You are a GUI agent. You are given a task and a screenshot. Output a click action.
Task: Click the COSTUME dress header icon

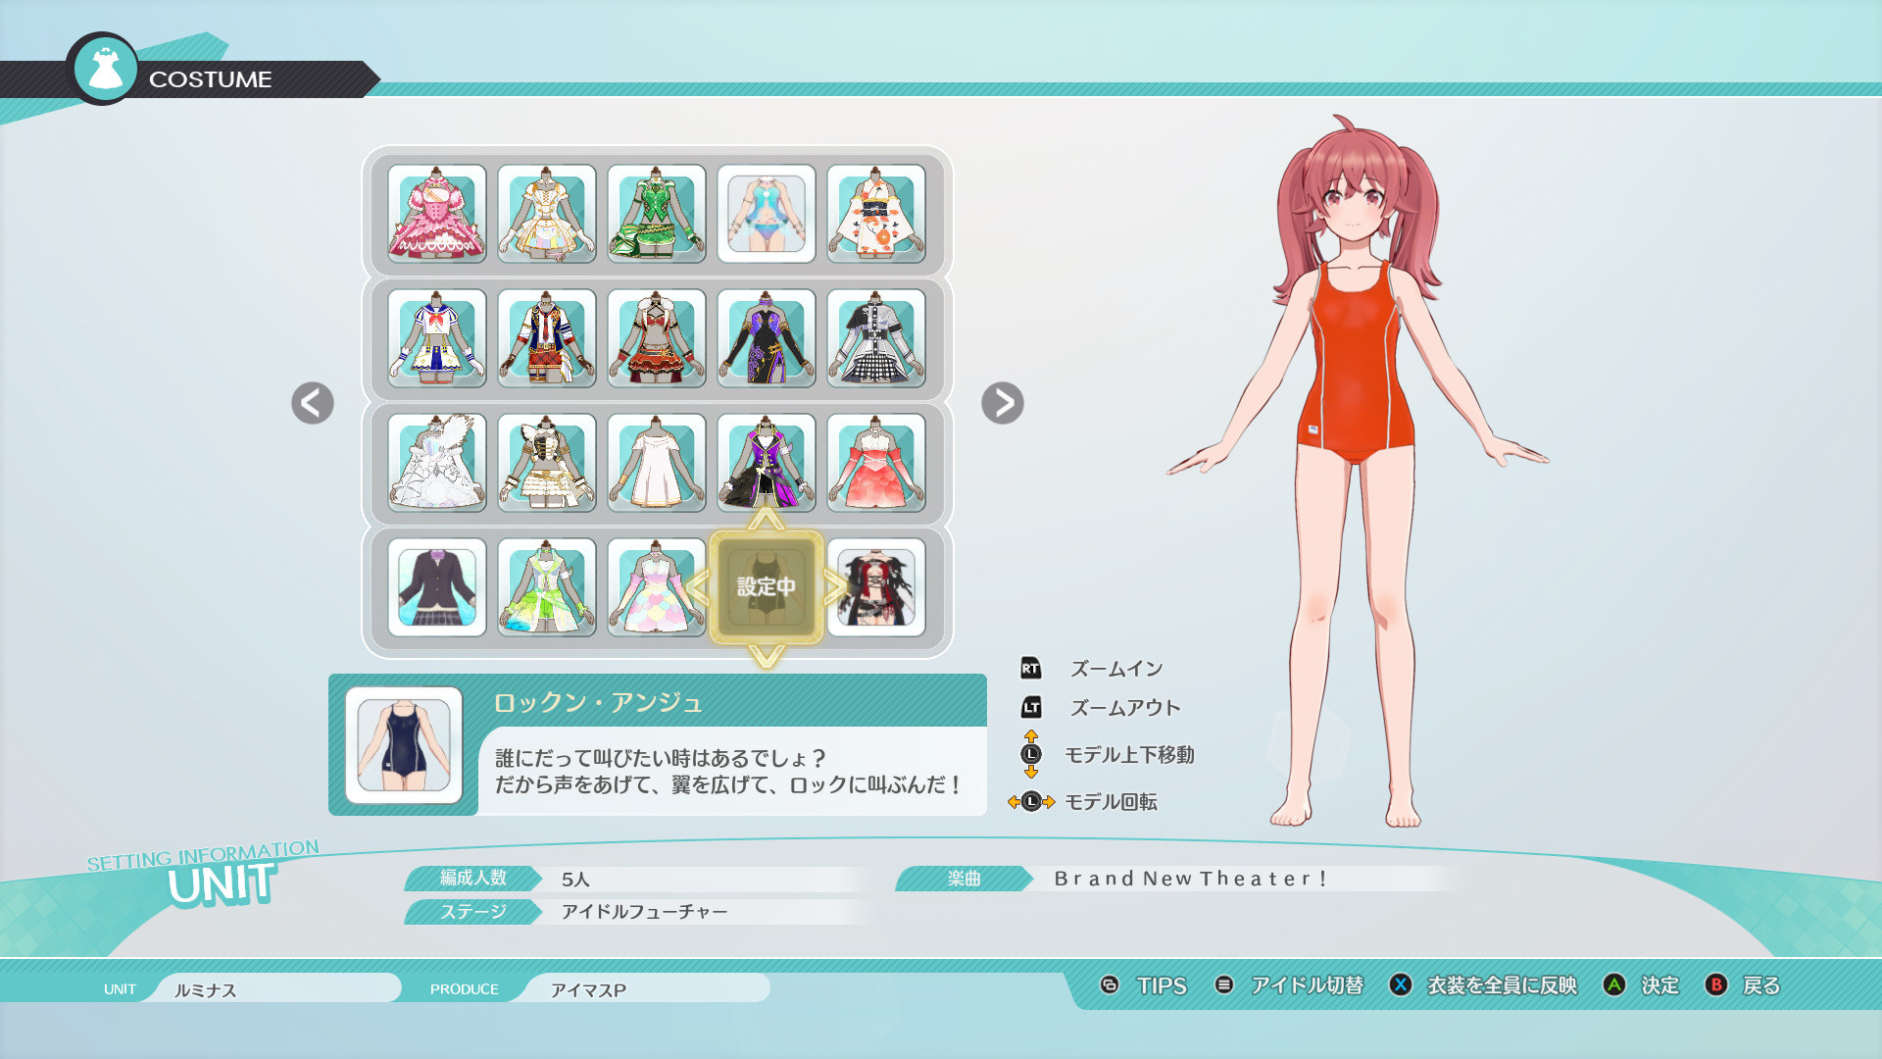click(103, 69)
